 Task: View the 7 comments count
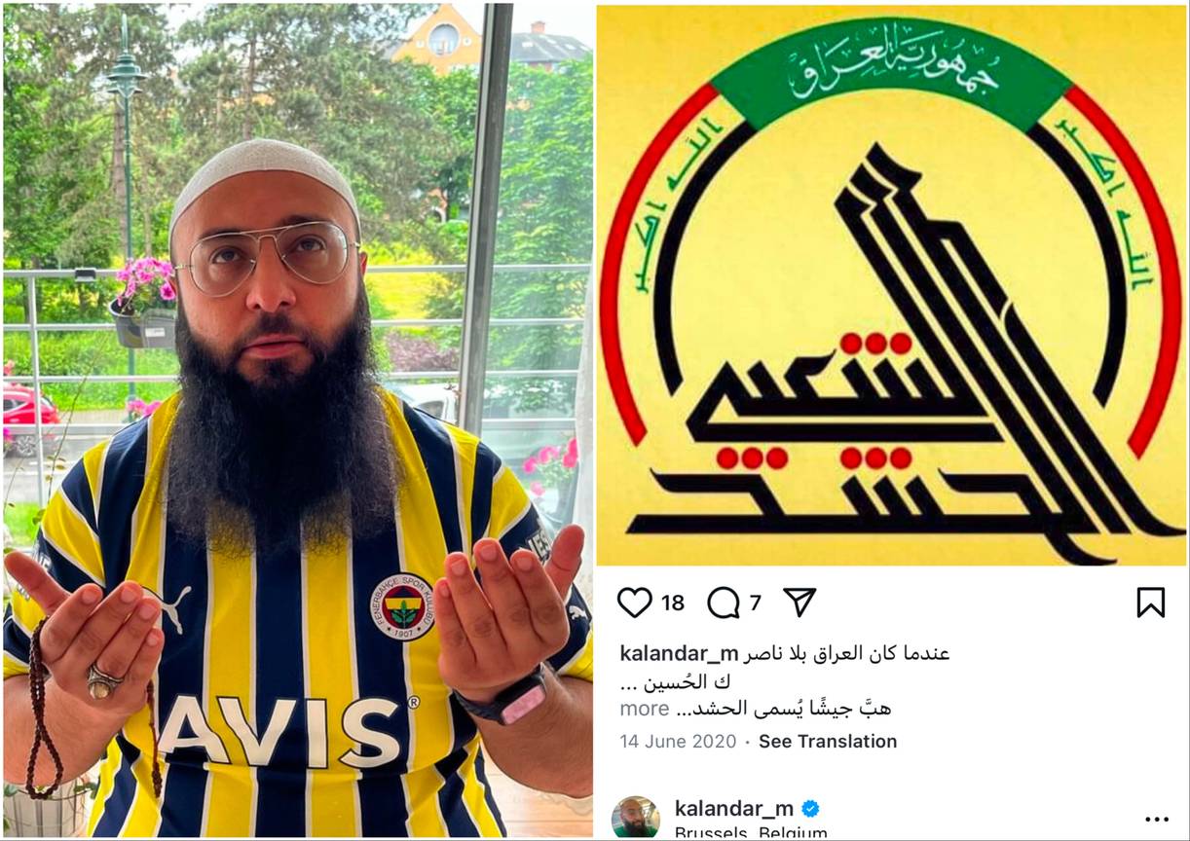point(755,603)
